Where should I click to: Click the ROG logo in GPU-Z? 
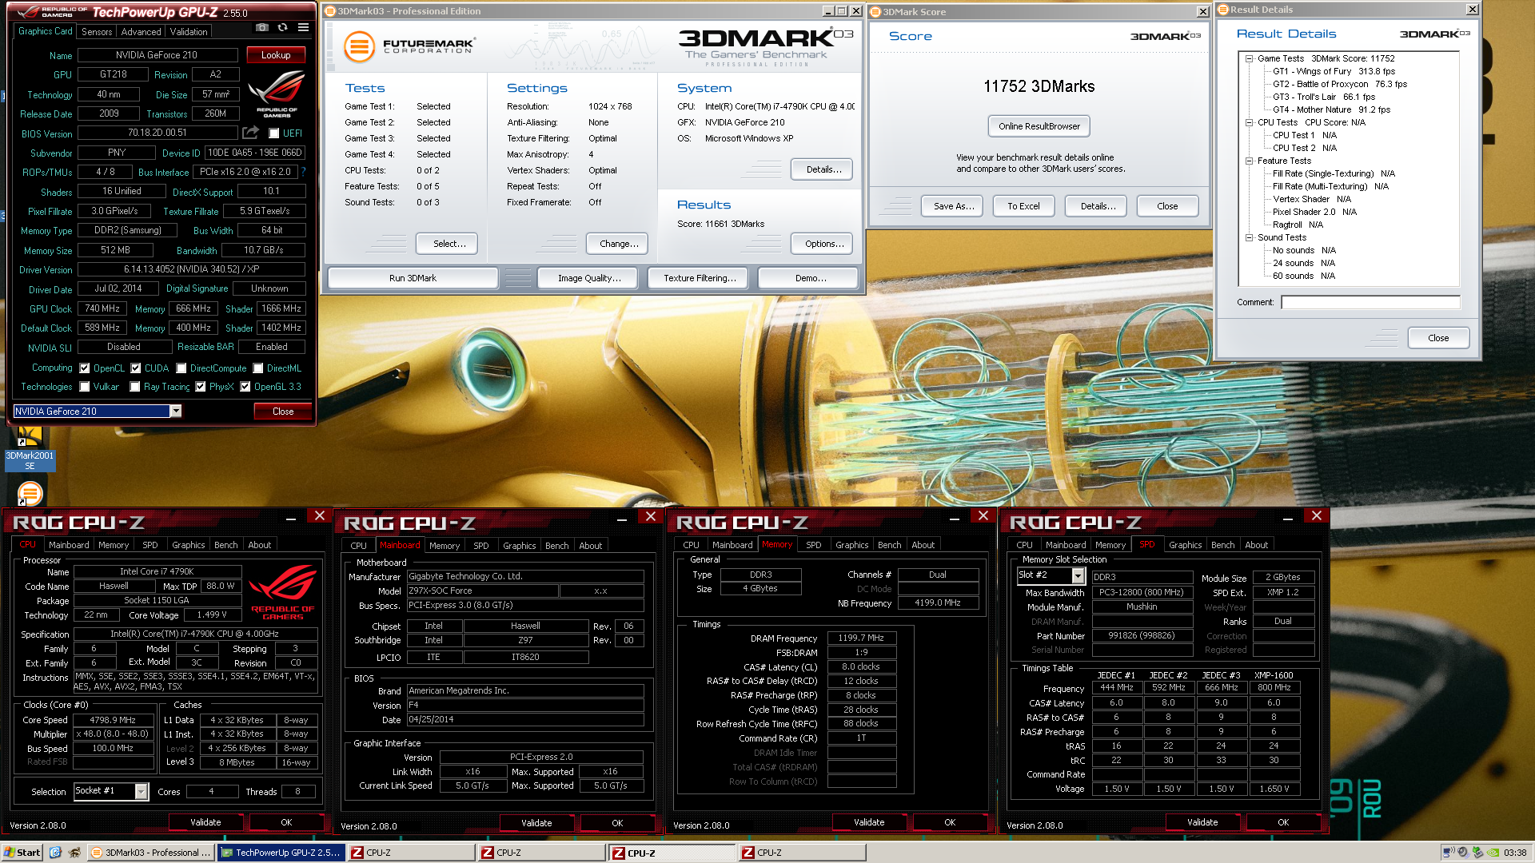[277, 94]
